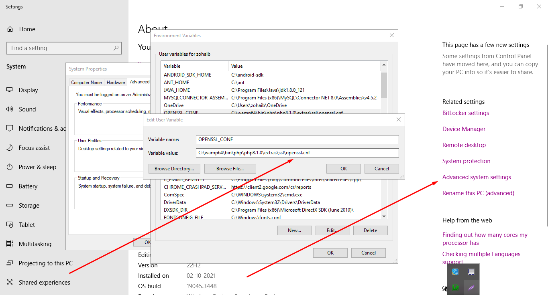The width and height of the screenshot is (548, 295).
Task: Switch to Computer Name tab in System Properties
Action: pos(86,83)
